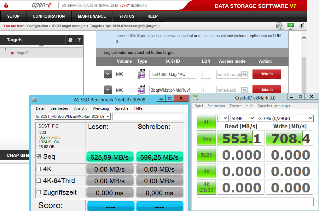This screenshot has width=319, height=211.
Task: Open the Werkzeug menu
Action: [101, 108]
